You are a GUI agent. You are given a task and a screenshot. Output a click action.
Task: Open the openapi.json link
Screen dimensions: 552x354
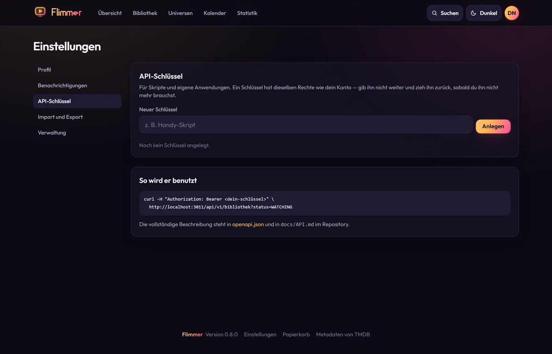pyautogui.click(x=248, y=224)
